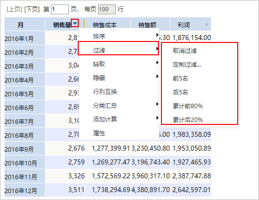Open the 隐藏 submenu
This screenshot has height=200, width=259.
pyautogui.click(x=119, y=78)
